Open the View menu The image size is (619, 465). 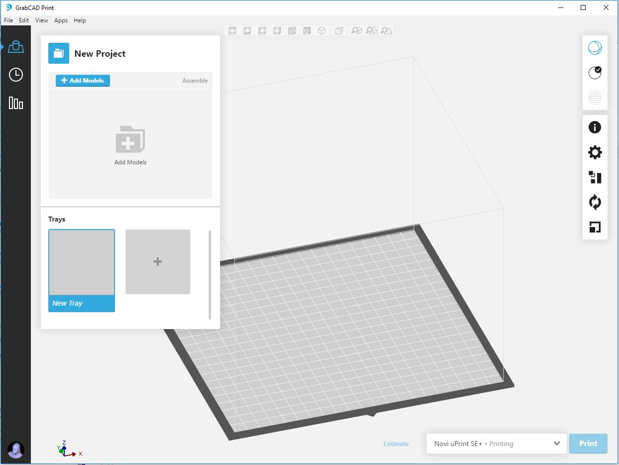[42, 20]
